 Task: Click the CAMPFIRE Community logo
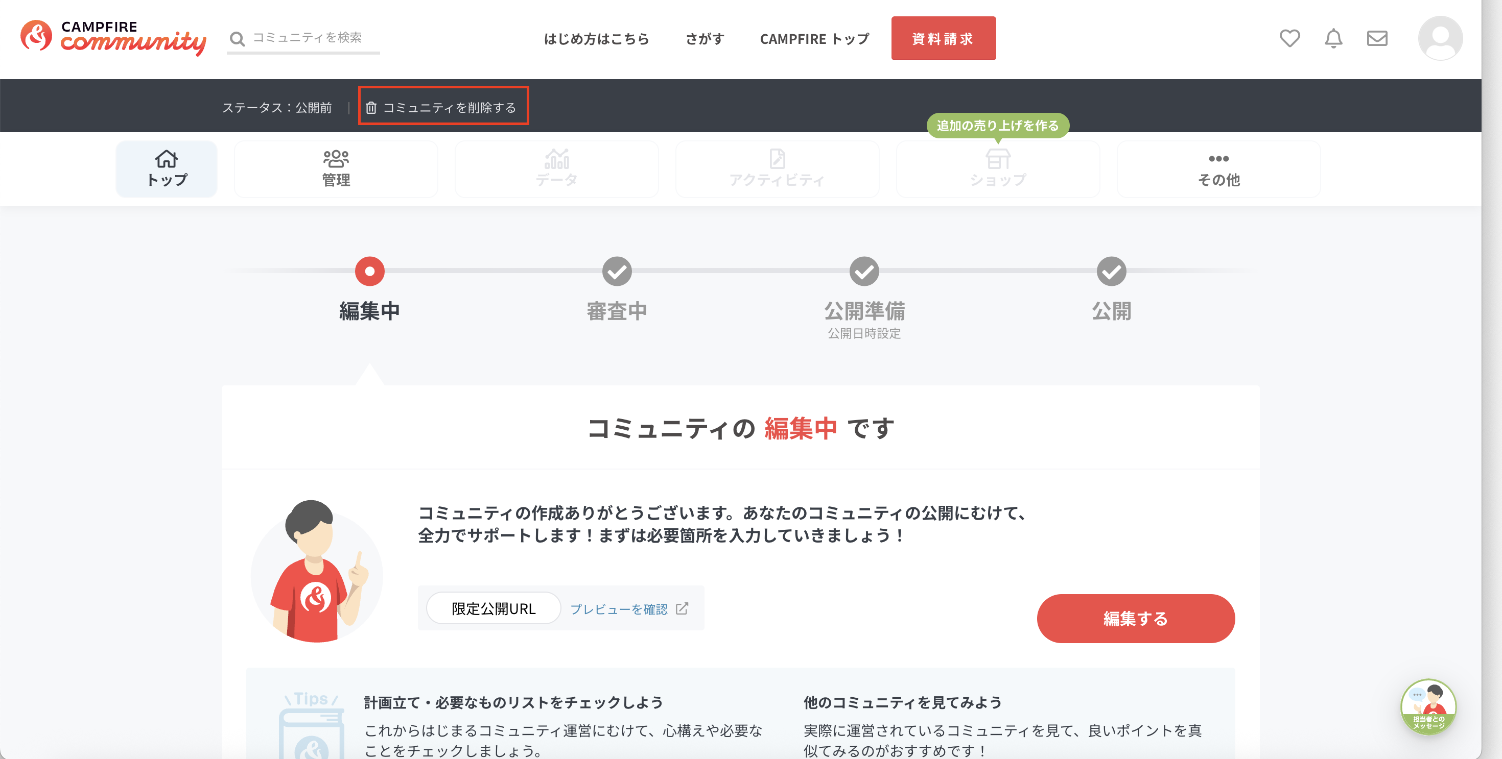(114, 38)
